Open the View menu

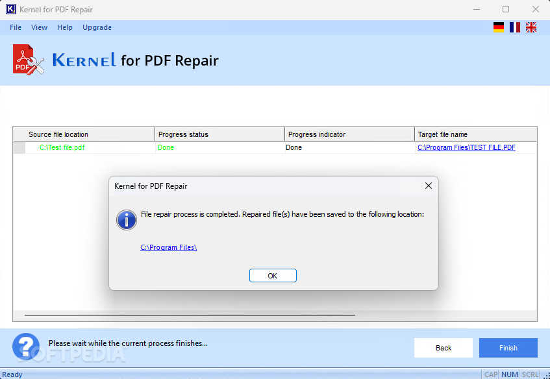(39, 27)
